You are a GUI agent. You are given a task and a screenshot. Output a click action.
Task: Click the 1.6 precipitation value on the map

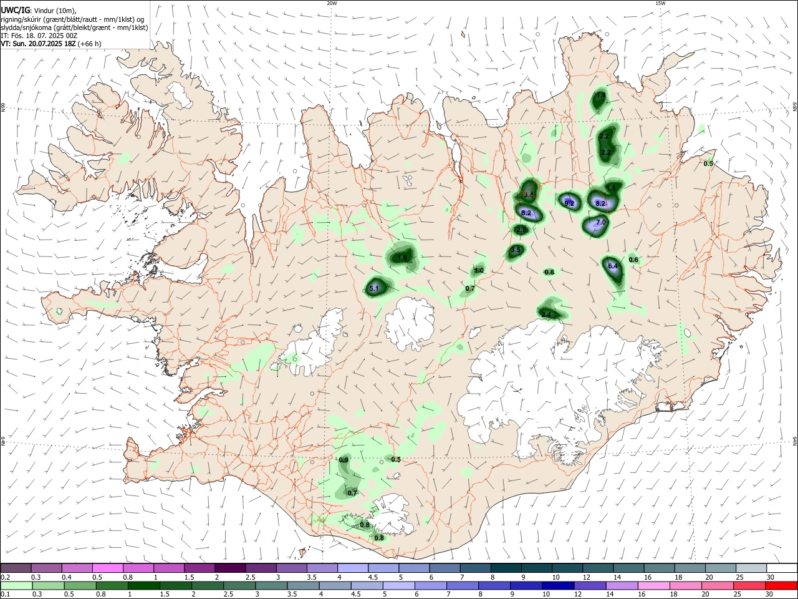click(402, 258)
